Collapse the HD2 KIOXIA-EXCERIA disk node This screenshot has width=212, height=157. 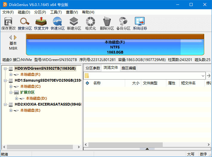pos(5,104)
